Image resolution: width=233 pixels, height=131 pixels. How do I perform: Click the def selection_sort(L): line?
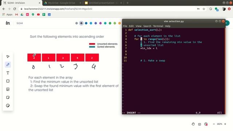145,30
